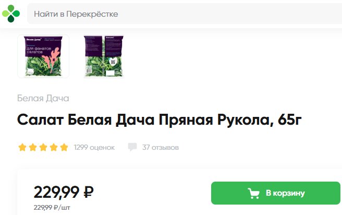The height and width of the screenshot is (215, 342).
Task: Click the Perekrestok clover logo
Action: coord(11,14)
